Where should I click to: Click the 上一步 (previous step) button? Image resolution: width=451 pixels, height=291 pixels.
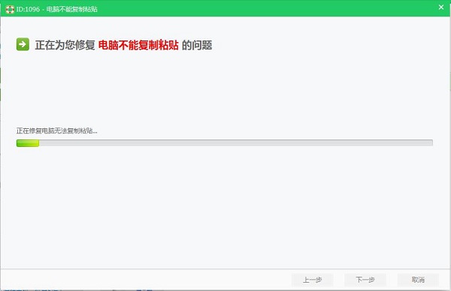(313, 280)
